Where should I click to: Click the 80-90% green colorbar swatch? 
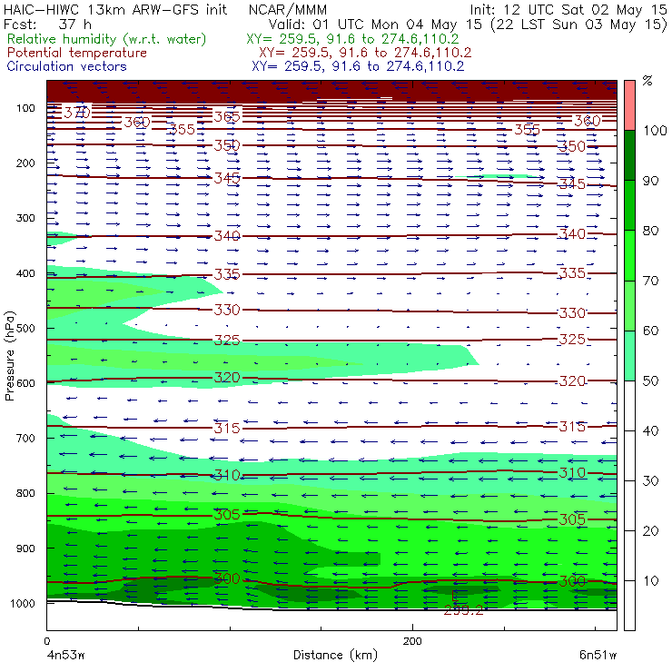point(629,205)
